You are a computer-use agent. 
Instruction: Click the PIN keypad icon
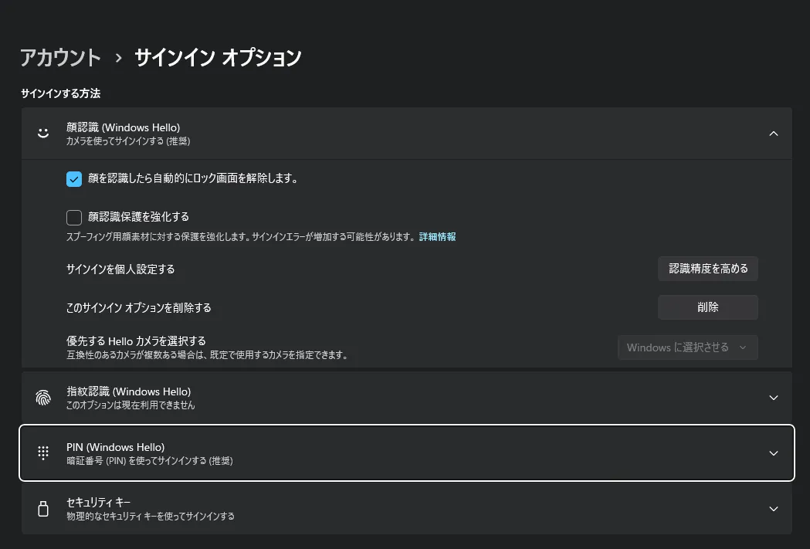click(43, 452)
